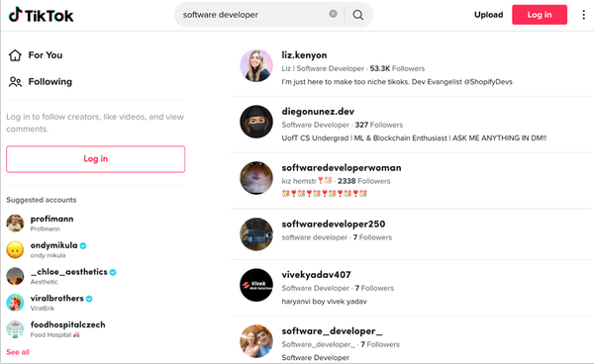Open foodhospitalczech suggested account avatar
Screen dimensions: 594x364
[x=15, y=329]
